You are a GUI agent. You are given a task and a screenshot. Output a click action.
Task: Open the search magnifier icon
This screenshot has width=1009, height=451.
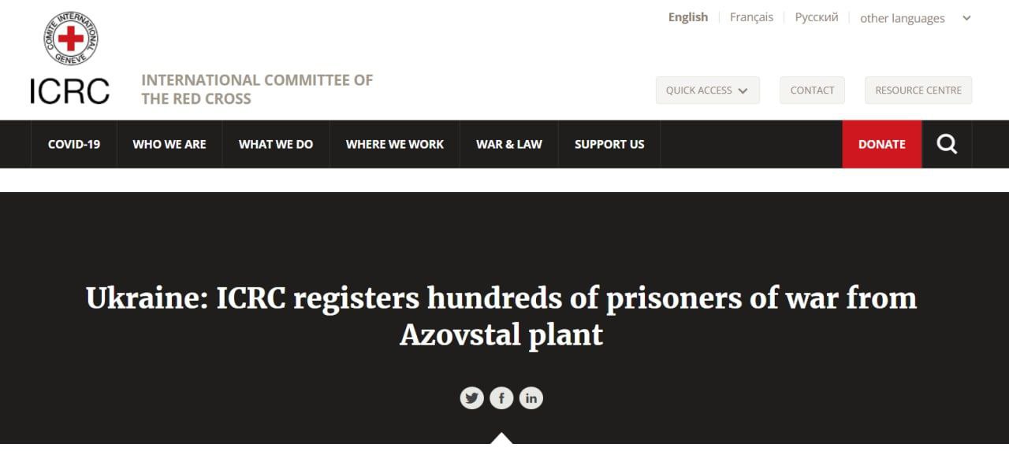click(x=947, y=144)
